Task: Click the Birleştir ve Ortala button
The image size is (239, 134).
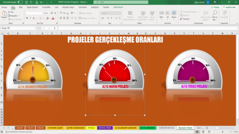Action: click(88, 18)
